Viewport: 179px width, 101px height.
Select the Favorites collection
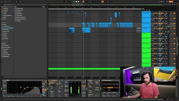[5, 8]
